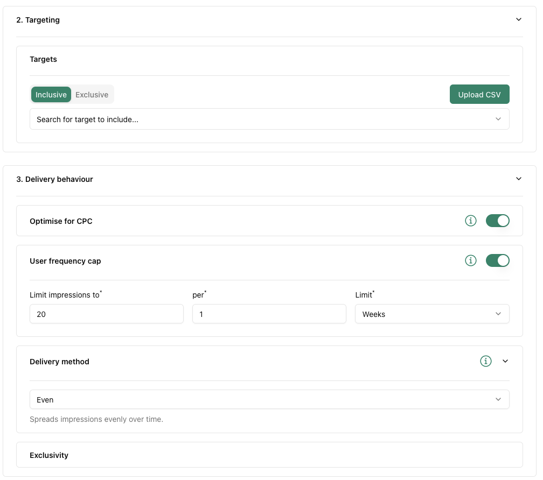
Task: Select the Inclusive targets tab
Action: point(51,95)
